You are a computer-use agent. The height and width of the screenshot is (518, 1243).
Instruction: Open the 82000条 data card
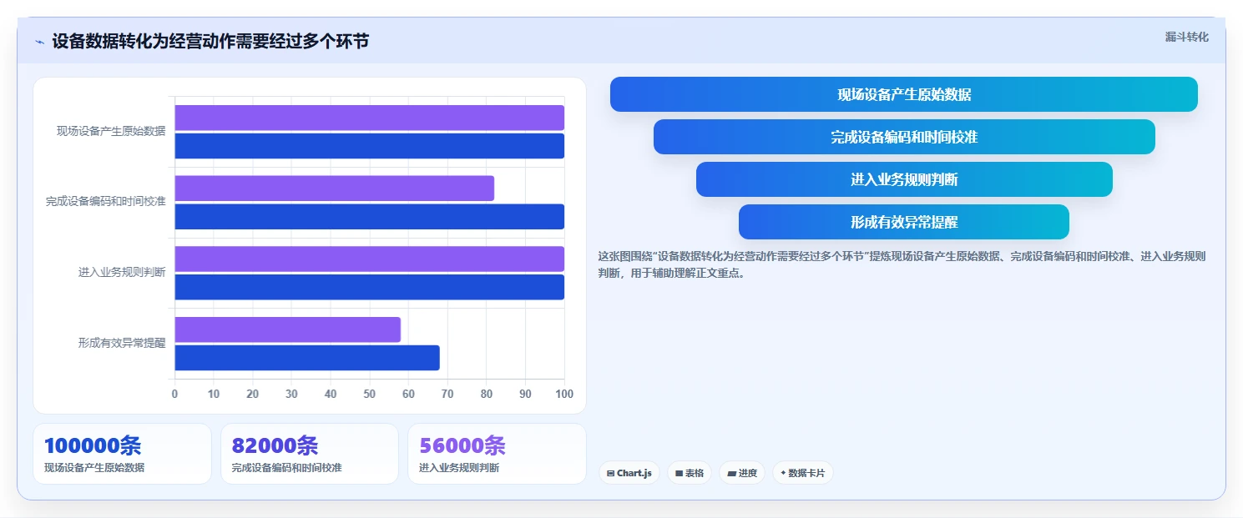310,454
